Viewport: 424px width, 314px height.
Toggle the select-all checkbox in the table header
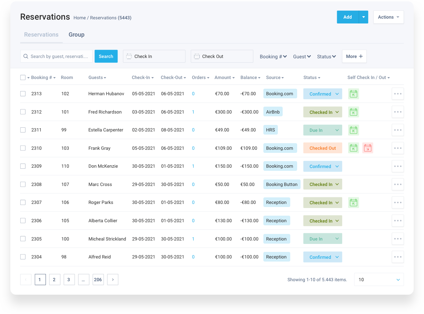click(23, 77)
